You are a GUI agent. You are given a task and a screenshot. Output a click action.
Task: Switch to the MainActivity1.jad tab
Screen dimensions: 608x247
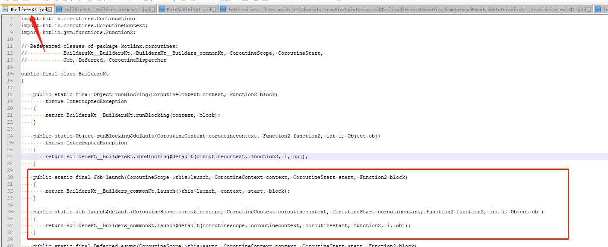(189, 9)
